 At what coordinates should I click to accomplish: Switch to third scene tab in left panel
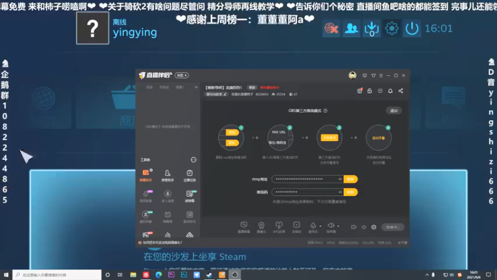tap(180, 87)
